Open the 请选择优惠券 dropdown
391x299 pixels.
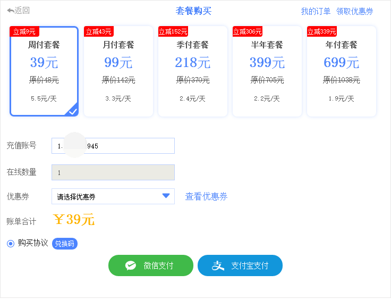pos(113,196)
